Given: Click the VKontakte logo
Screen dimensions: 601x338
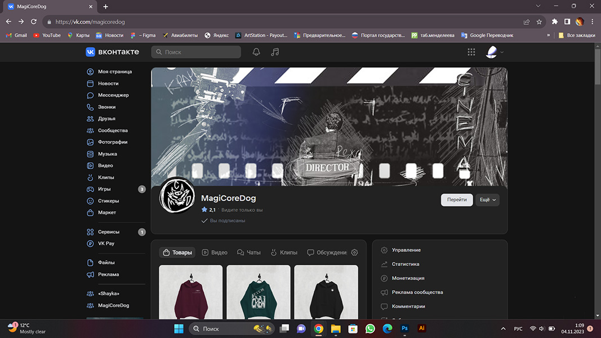Looking at the screenshot, I should pyautogui.click(x=112, y=52).
